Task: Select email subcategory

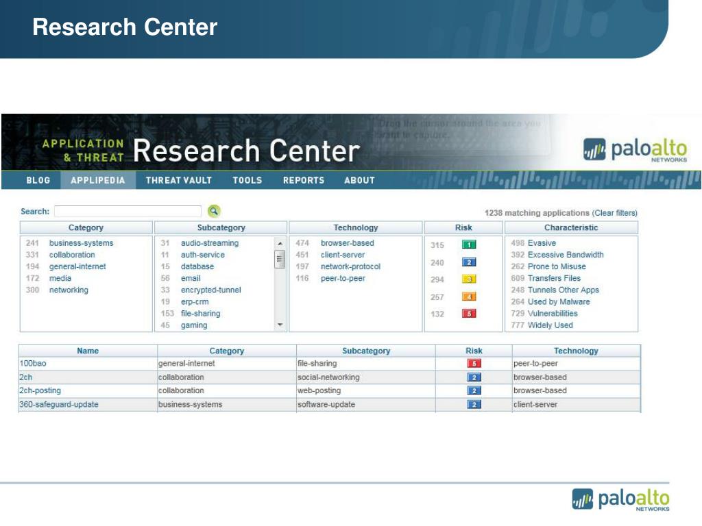Action: tap(191, 278)
